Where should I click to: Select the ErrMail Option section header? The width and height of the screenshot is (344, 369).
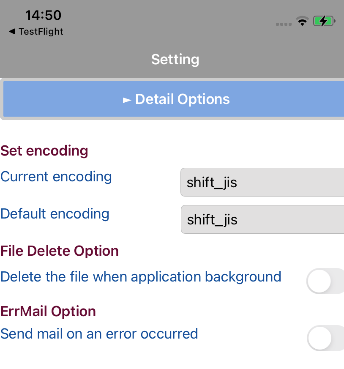(x=48, y=312)
